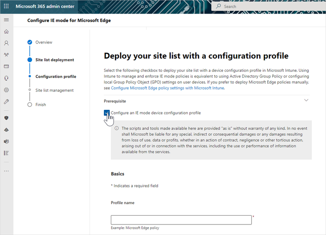The width and height of the screenshot is (326, 235).
Task: Open the Security shield icon
Action: [7, 118]
